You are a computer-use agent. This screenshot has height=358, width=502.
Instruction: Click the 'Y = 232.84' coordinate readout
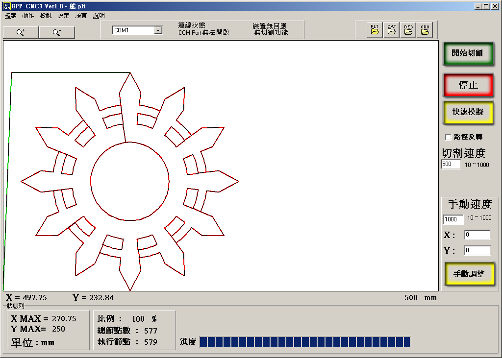pyautogui.click(x=93, y=298)
